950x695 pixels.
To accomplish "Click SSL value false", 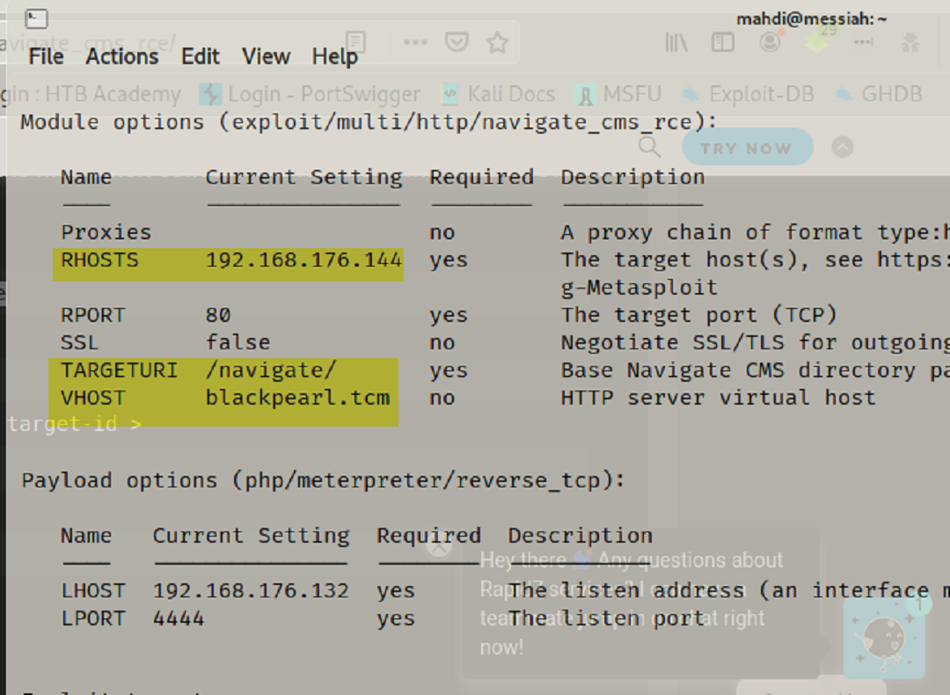I will tap(237, 343).
